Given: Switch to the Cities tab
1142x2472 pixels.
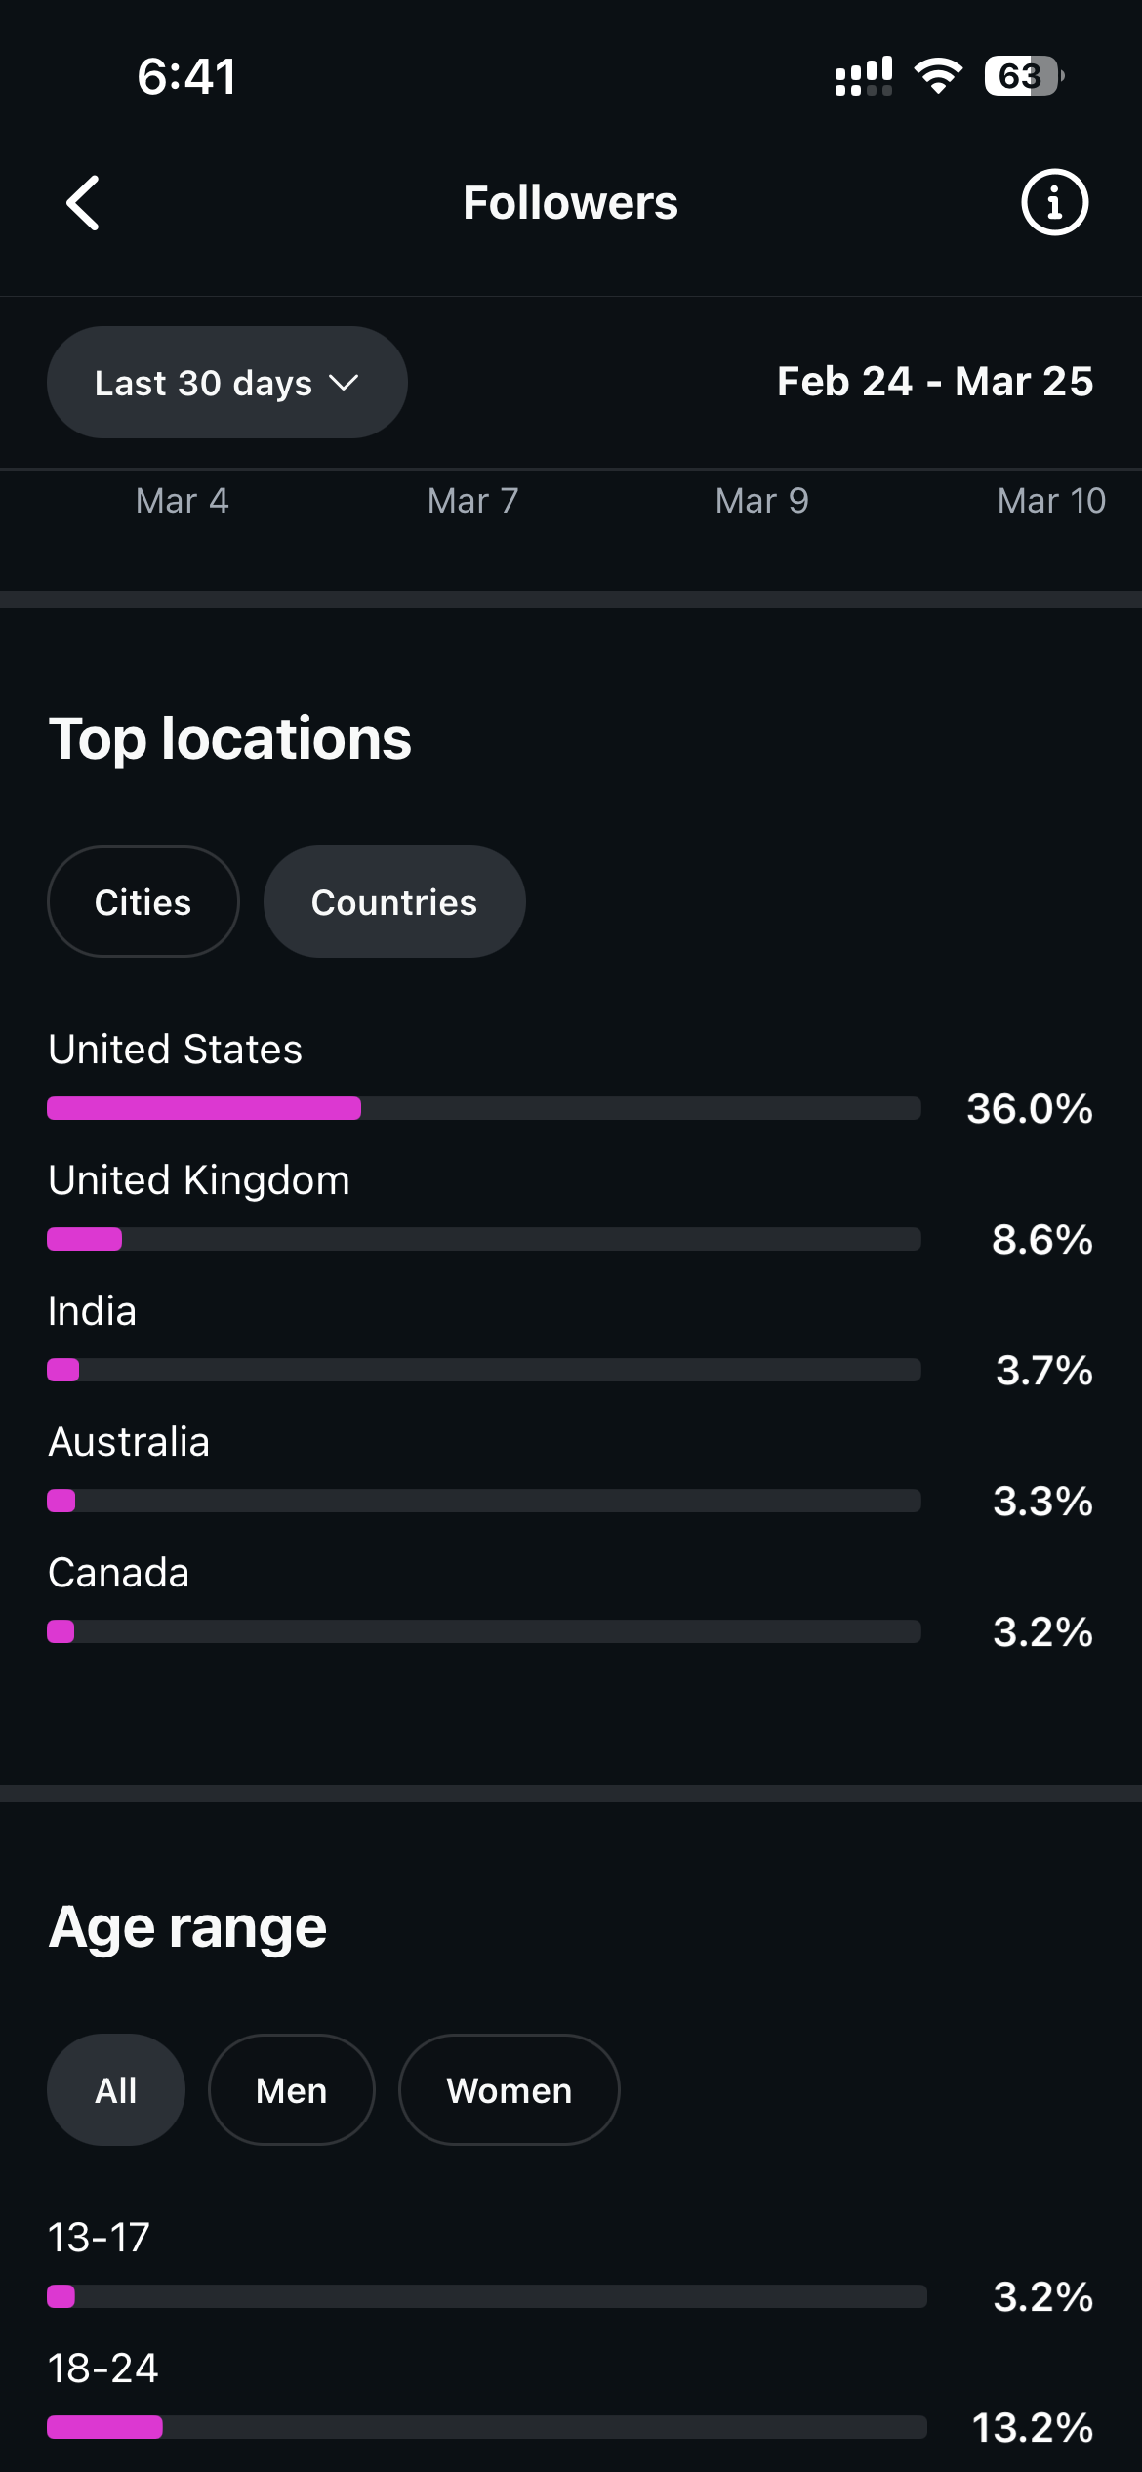Looking at the screenshot, I should pyautogui.click(x=143, y=902).
